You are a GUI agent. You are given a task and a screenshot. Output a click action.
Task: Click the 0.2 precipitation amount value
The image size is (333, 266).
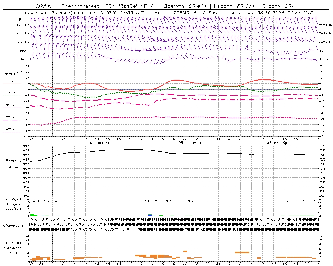click(x=157, y=201)
